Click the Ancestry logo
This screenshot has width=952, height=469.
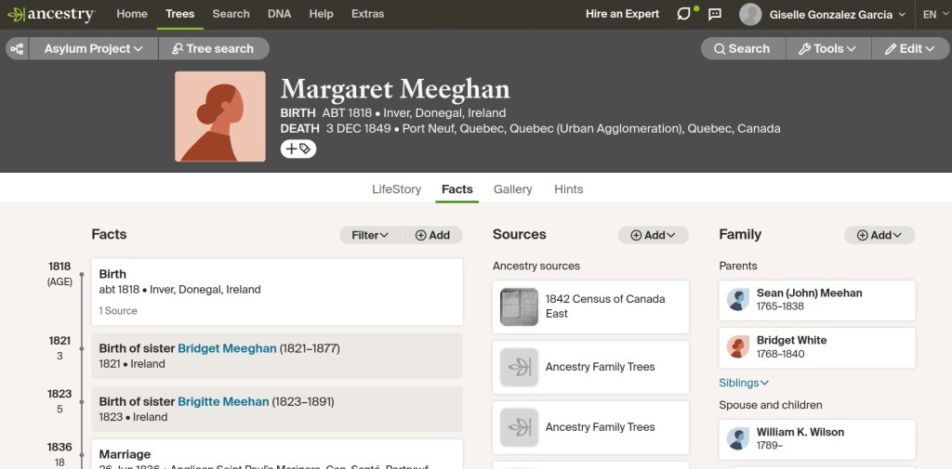click(50, 14)
